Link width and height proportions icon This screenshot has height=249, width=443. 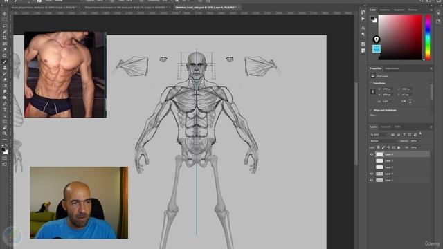(373, 92)
